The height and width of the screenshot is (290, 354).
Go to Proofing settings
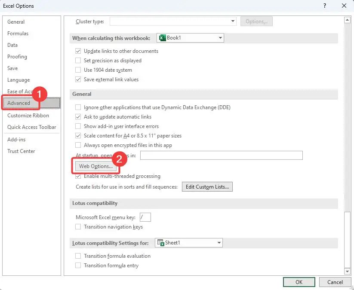[x=17, y=57]
